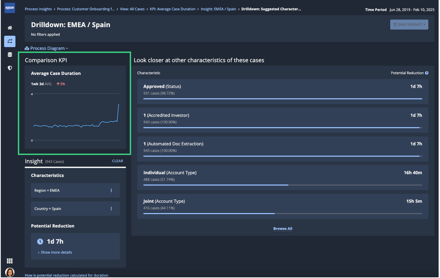This screenshot has width=440, height=278.
Task: Click the Region = EMEA characteristic
Action: coord(75,190)
